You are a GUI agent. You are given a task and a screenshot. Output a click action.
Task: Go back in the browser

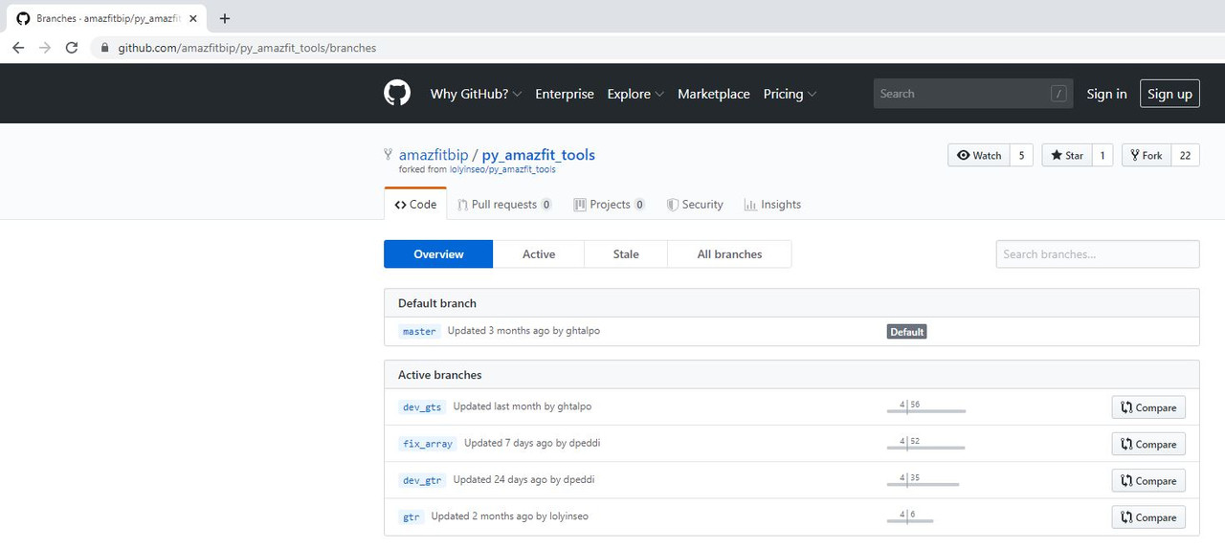[x=18, y=47]
